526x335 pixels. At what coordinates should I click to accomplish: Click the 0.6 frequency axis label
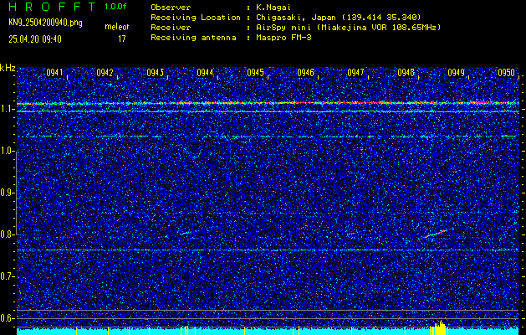click(x=6, y=318)
